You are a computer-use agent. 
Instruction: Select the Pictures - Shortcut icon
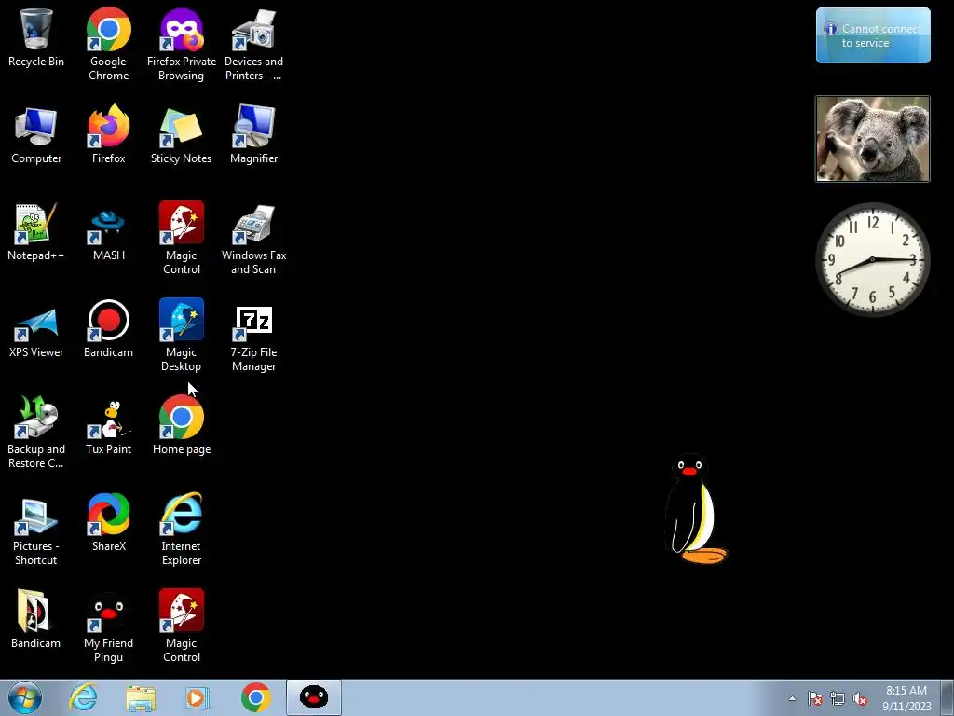pyautogui.click(x=36, y=530)
